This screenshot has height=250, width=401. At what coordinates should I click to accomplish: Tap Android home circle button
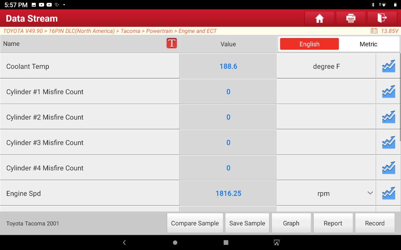click(175, 242)
